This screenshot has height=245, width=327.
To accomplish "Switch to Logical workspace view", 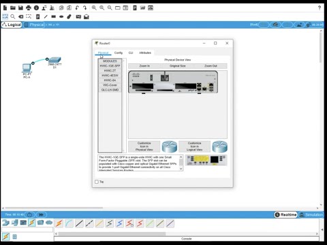I will (x=12, y=24).
